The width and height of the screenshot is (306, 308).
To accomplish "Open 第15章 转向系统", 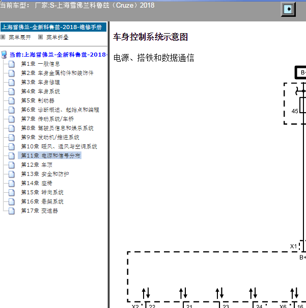I will (x=42, y=192).
